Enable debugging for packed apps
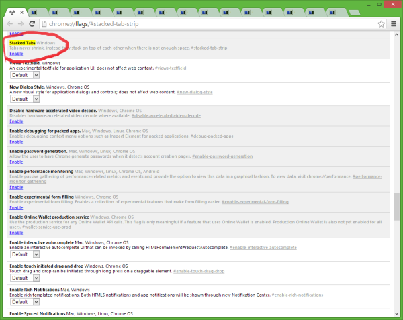The image size is (403, 320). pos(16,142)
